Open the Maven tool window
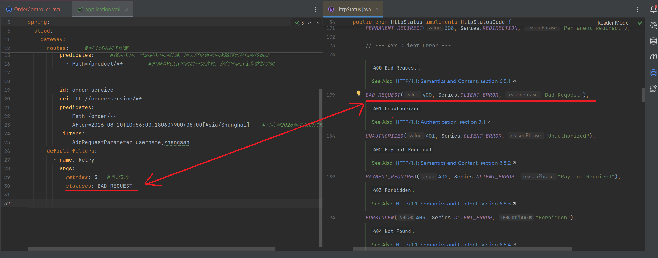This screenshot has width=658, height=258. click(653, 57)
